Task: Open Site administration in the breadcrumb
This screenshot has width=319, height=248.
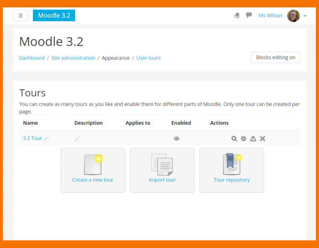Action: (73, 58)
